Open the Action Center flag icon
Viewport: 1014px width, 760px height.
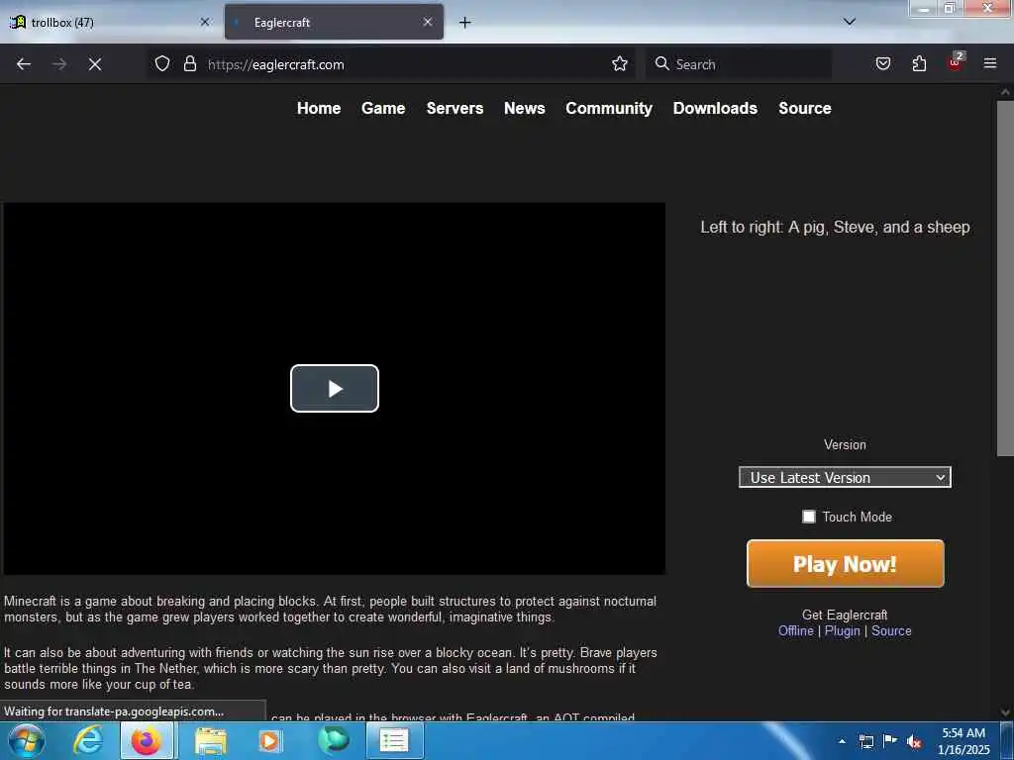tap(890, 740)
